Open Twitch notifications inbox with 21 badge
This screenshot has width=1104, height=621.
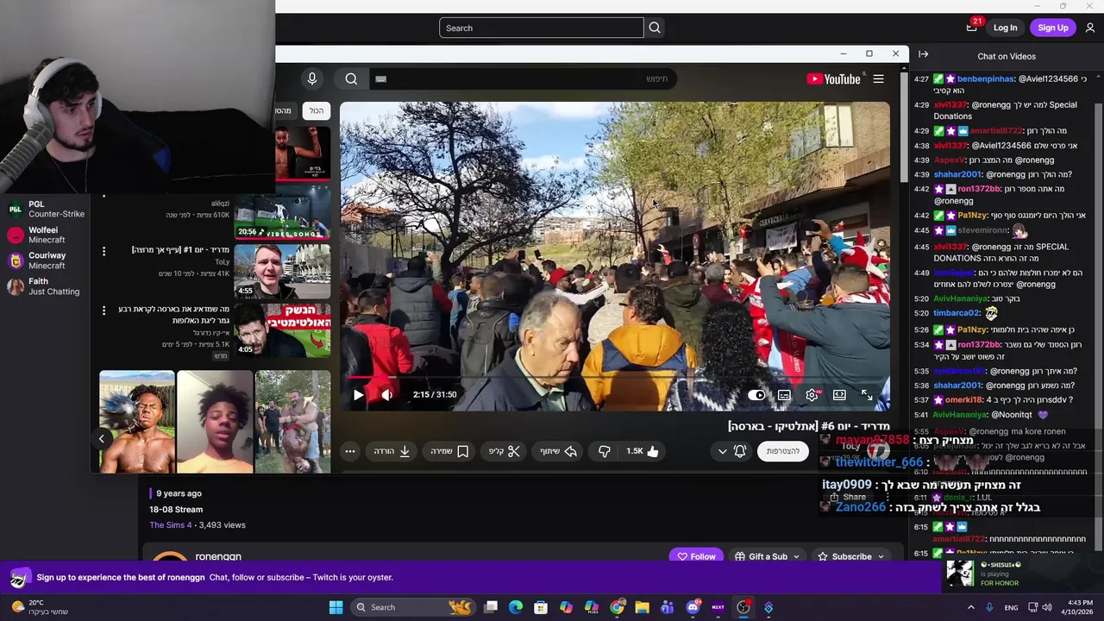[x=972, y=27]
